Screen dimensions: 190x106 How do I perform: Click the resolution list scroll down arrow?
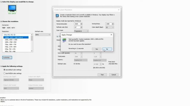coord(32,51)
